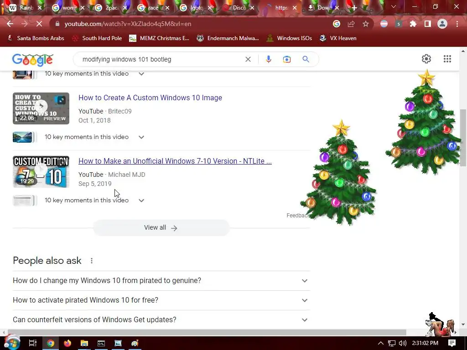Bookmark this page with star icon

tap(366, 24)
